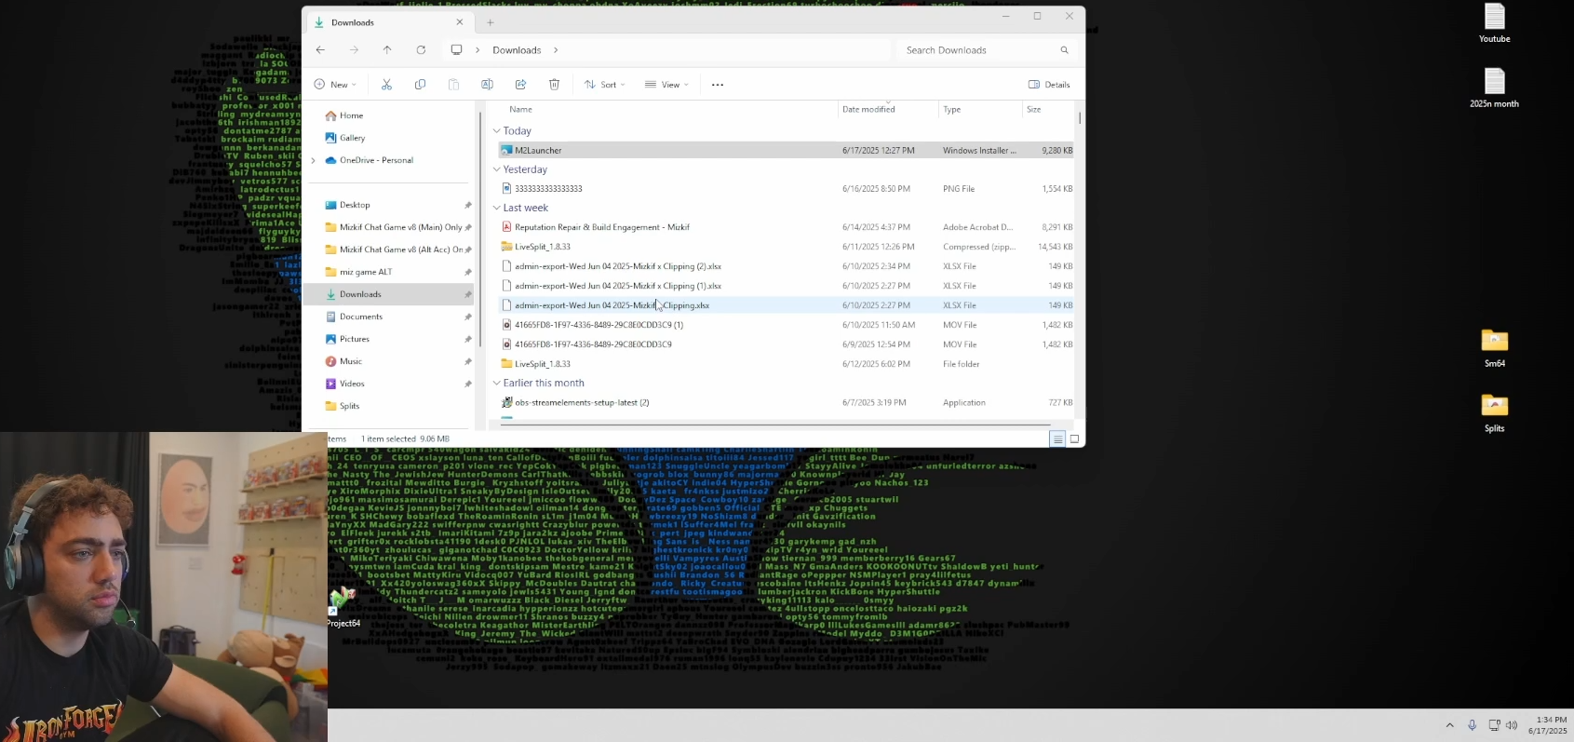
Task: Sort by the Date modified column header
Action: 888,109
